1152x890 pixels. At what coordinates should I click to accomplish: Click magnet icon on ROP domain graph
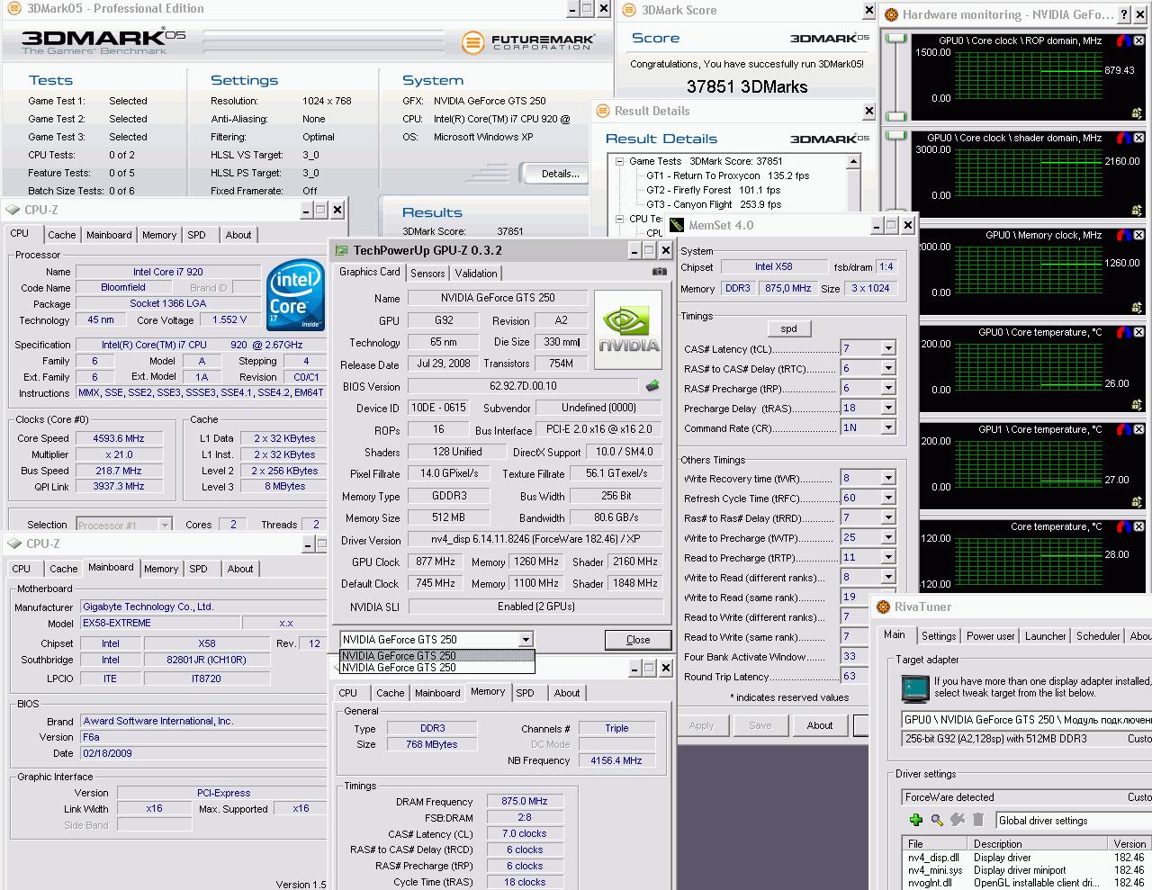click(x=1122, y=41)
